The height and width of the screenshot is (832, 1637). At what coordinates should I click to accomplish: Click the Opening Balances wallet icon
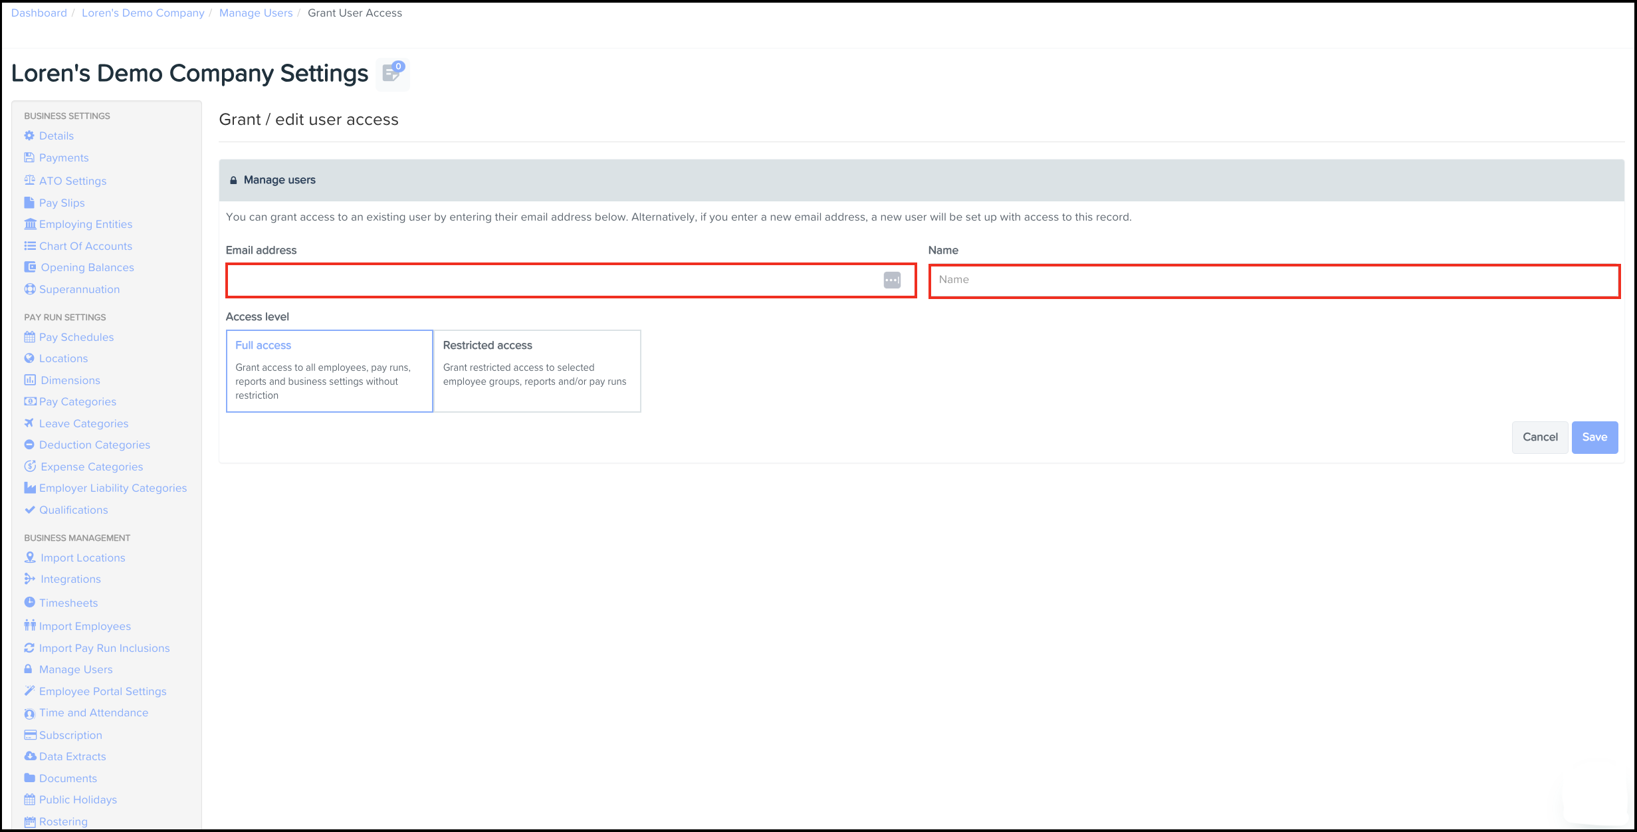tap(30, 267)
